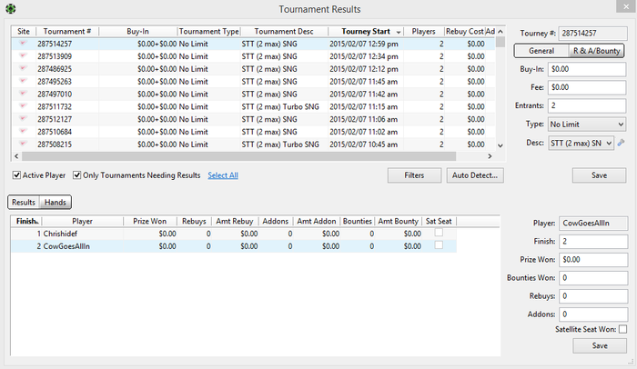
Task: Click the Buy-In input field
Action: 587,69
